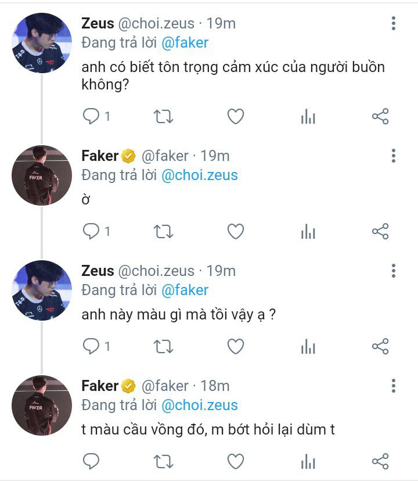Retweet Zeus's tweet about respecting feelings
This screenshot has width=418, height=481.
click(x=163, y=117)
